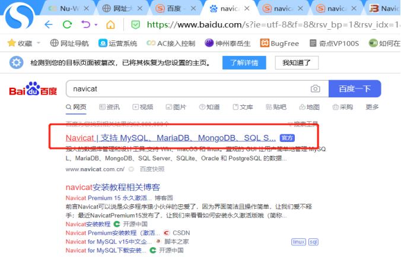This screenshot has height=259, width=401.
Task: Click the blue gear notification icon
Action: click(x=17, y=62)
